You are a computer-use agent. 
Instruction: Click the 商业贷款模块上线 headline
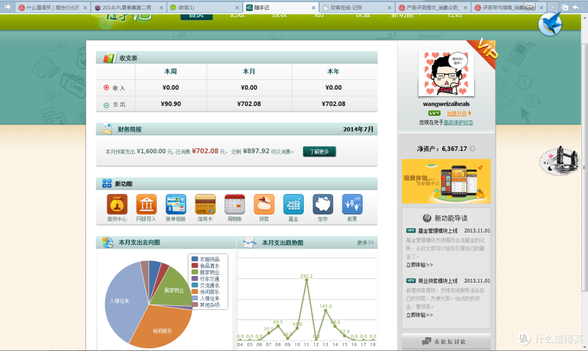pos(438,281)
